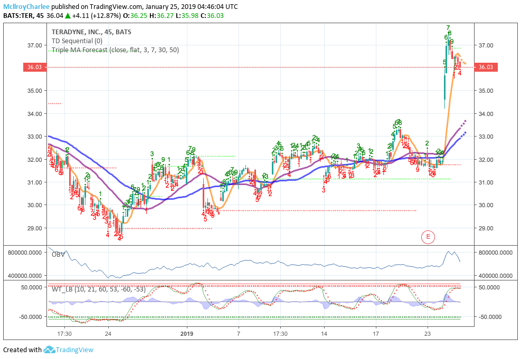The height and width of the screenshot is (359, 521).
Task: Click the 17 date label on time axis
Action: pos(376,334)
